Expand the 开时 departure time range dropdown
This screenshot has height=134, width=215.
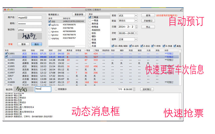click(136, 33)
